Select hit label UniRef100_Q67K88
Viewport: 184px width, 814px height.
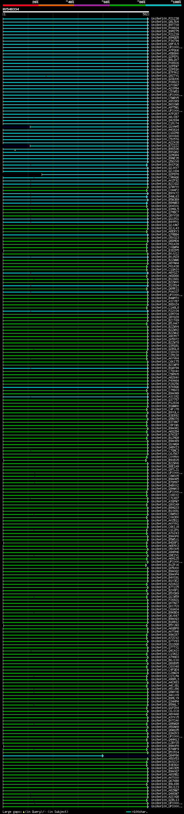[165, 781]
